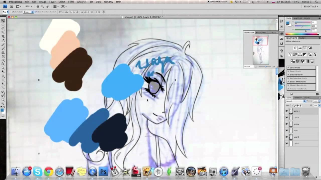This screenshot has width=321, height=180.
Task: Click the Brightness/Contrast adjustment icon
Action: point(295,48)
